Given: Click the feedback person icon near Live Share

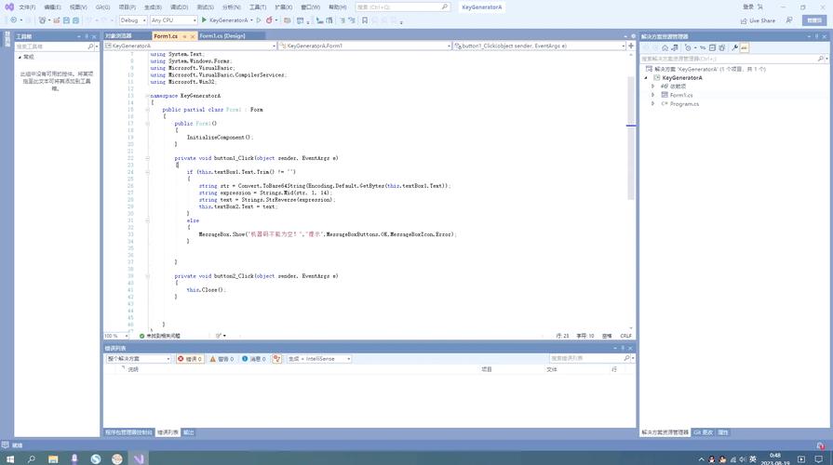Looking at the screenshot, I should tap(789, 20).
